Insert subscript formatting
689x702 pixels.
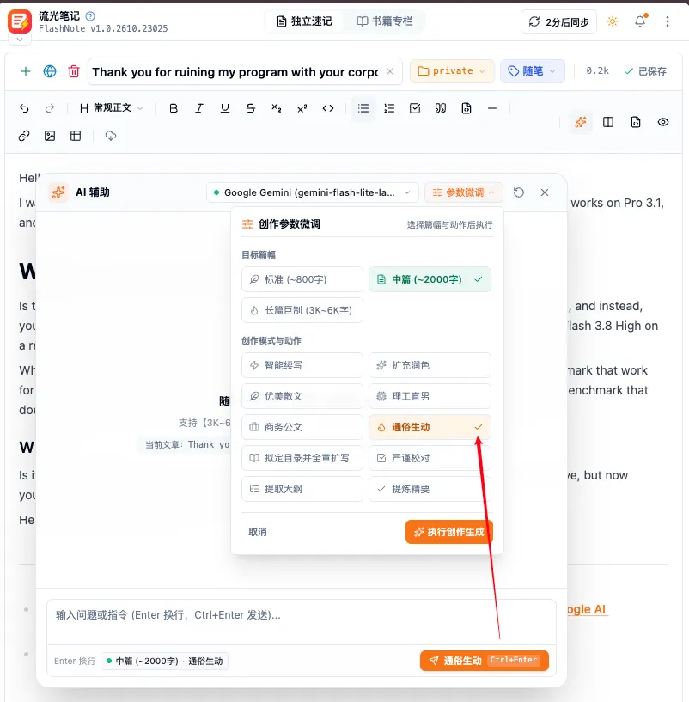277,108
